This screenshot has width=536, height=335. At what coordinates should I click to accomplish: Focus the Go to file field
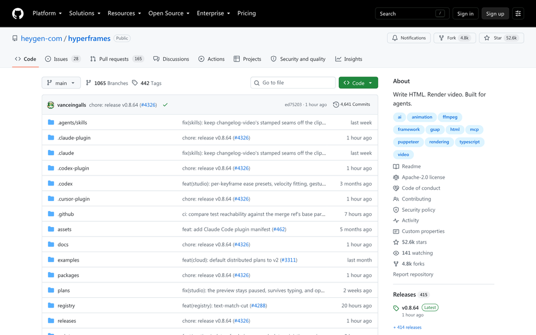[293, 83]
